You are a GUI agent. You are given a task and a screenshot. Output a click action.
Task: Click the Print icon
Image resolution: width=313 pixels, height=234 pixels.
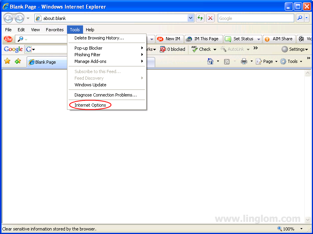point(244,61)
